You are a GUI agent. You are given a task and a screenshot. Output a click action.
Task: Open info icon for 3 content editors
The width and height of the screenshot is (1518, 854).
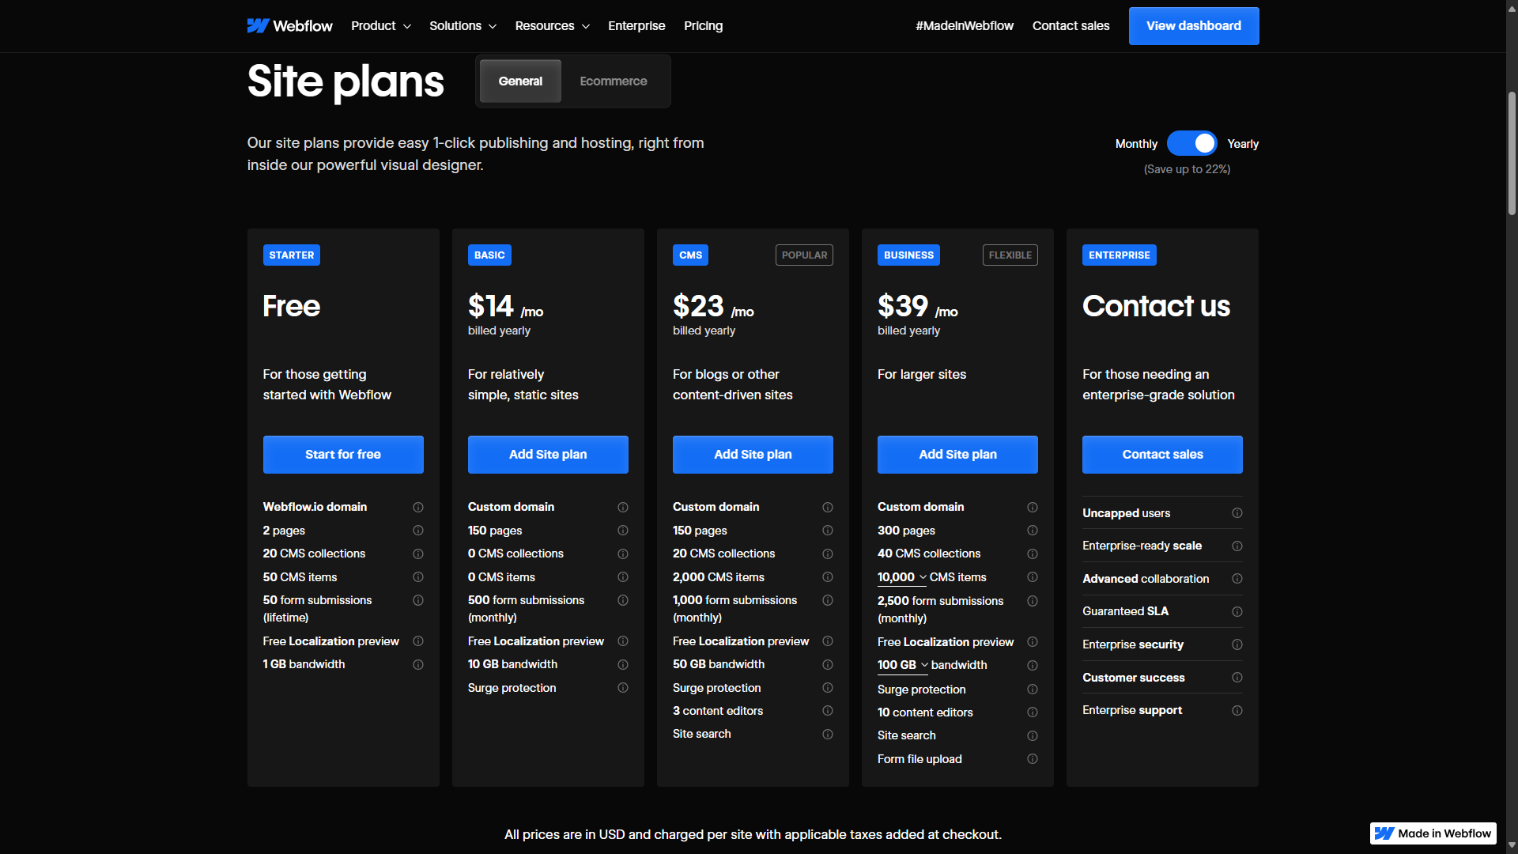828,711
